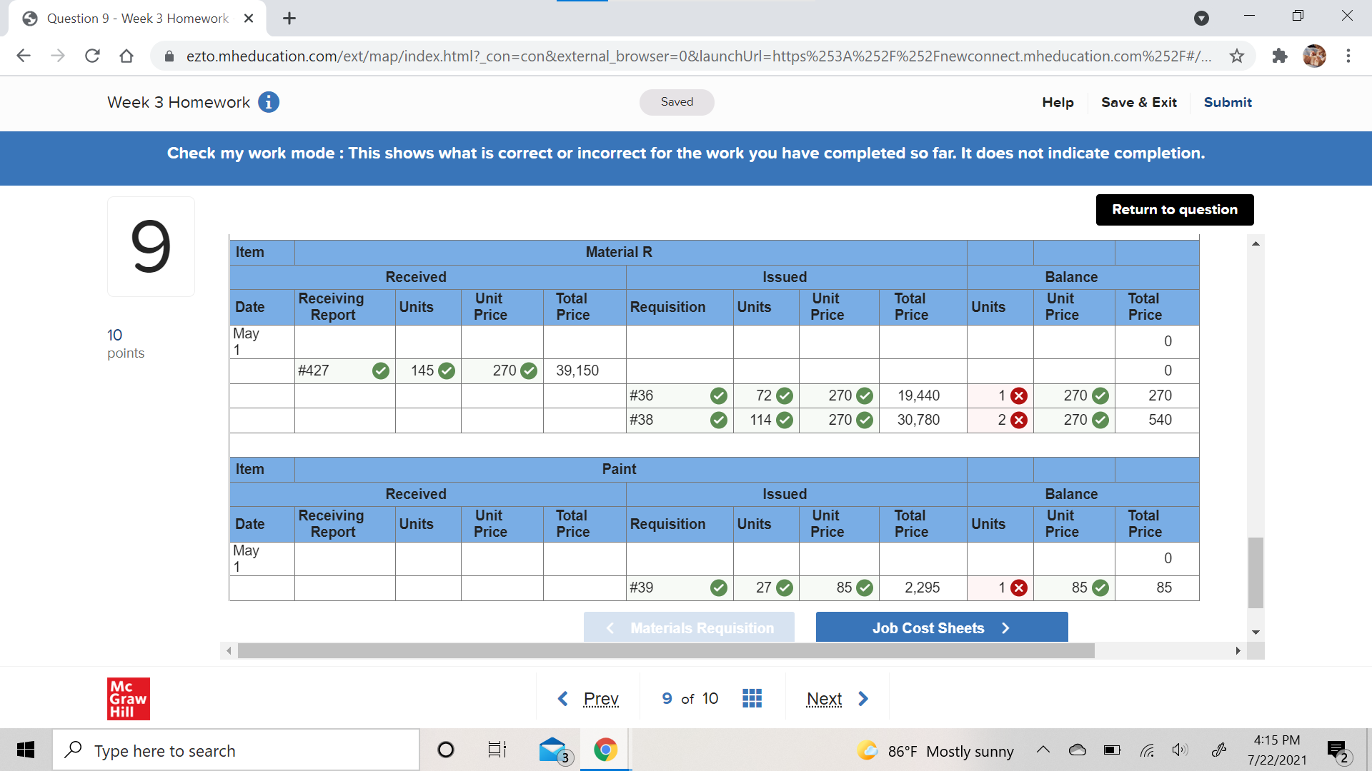Click the bookmark star in the address bar

pos(1237,56)
